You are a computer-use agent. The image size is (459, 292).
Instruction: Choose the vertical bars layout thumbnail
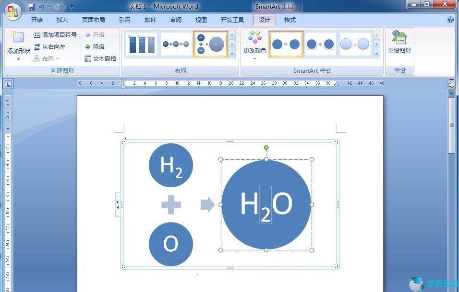142,45
